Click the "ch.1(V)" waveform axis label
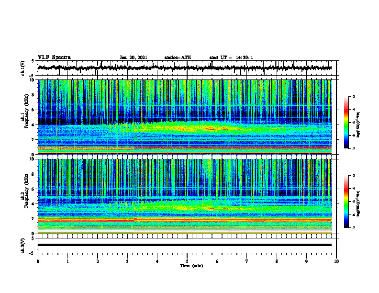The width and height of the screenshot is (379, 293). [x=23, y=68]
